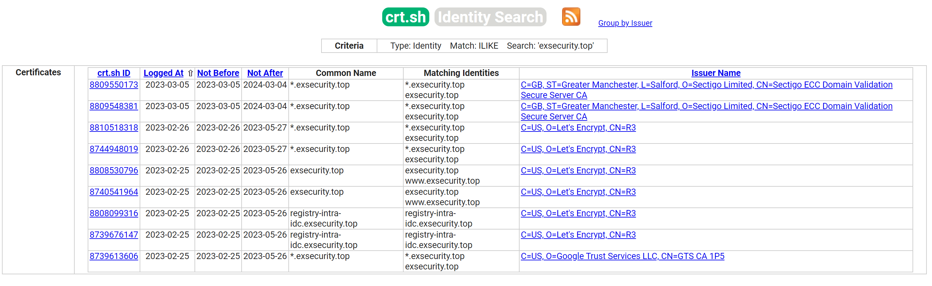Click the gray Identity Search badge

click(x=490, y=17)
